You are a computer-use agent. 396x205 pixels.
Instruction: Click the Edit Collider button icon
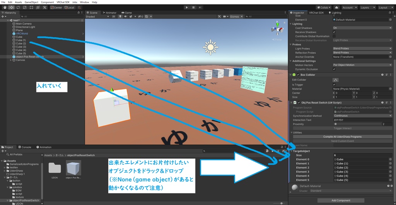click(336, 80)
